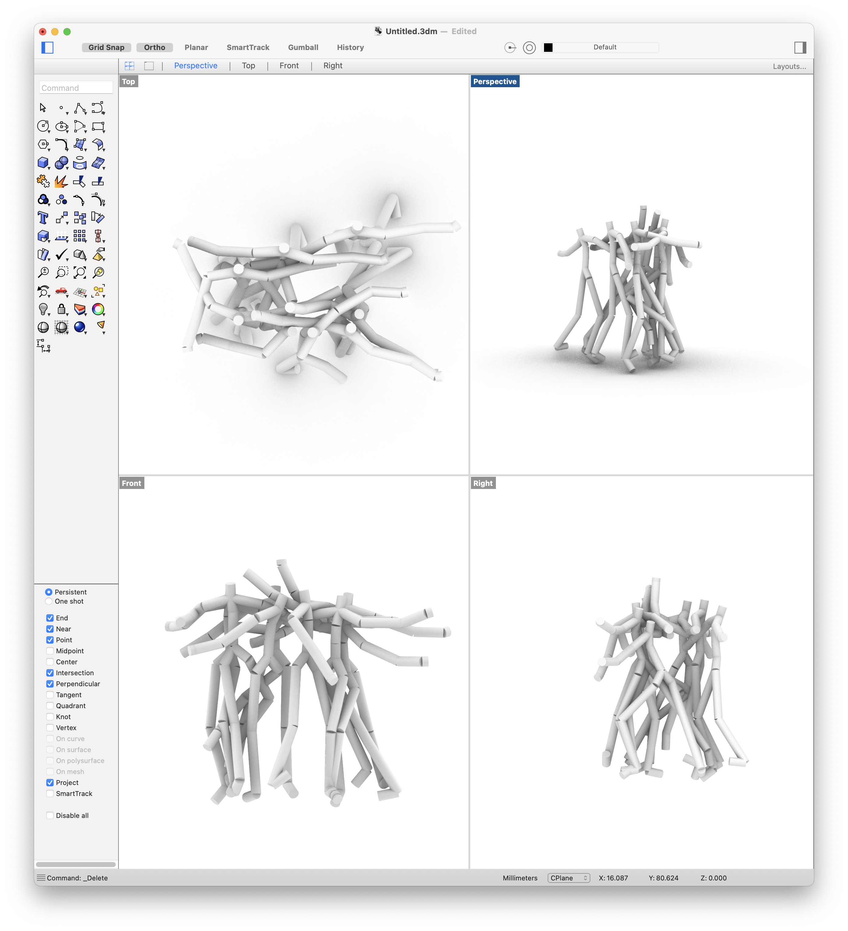Expand the Rectangle tool flyout arrow
This screenshot has width=848, height=931.
103,133
